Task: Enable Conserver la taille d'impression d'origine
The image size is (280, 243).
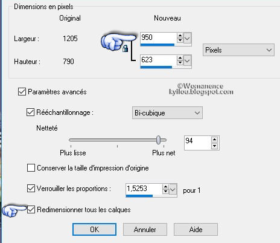Action: pos(31,168)
